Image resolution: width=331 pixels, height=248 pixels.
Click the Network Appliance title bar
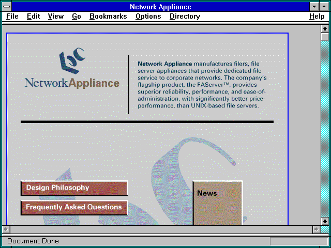tap(161, 7)
